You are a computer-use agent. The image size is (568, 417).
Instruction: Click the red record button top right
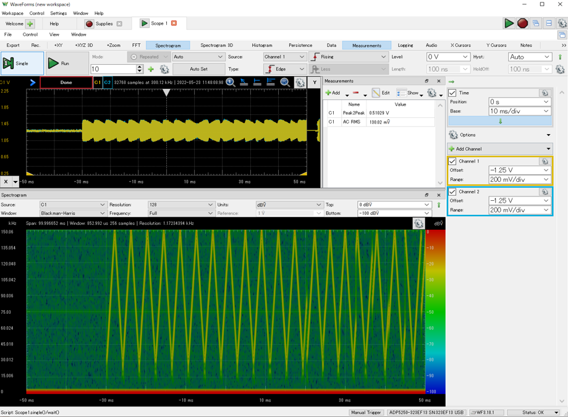[x=522, y=23]
